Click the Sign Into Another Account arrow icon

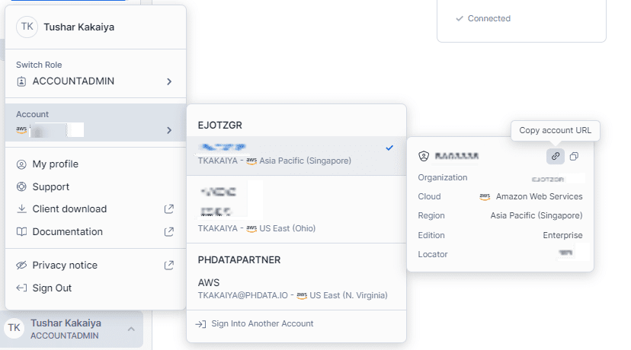click(200, 324)
